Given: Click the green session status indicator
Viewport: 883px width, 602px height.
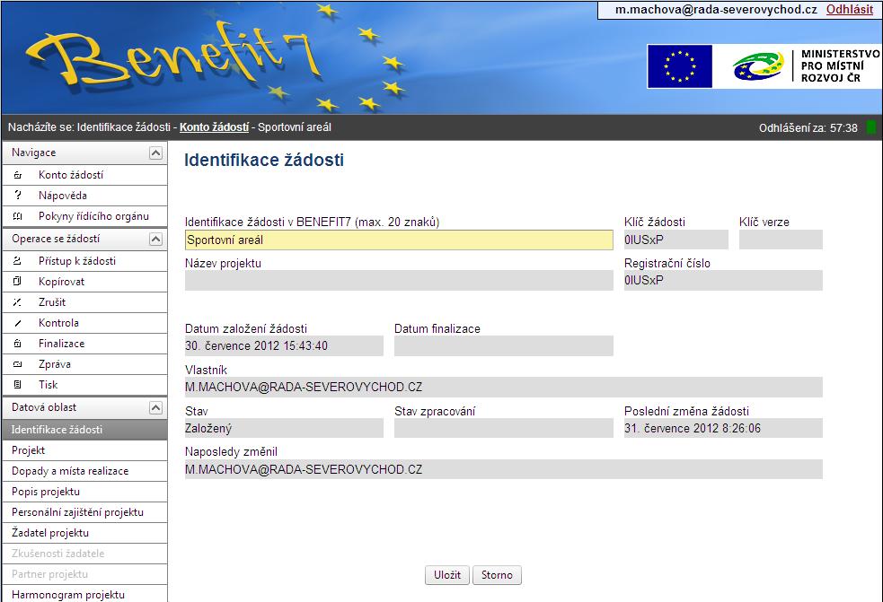Looking at the screenshot, I should pos(871,127).
